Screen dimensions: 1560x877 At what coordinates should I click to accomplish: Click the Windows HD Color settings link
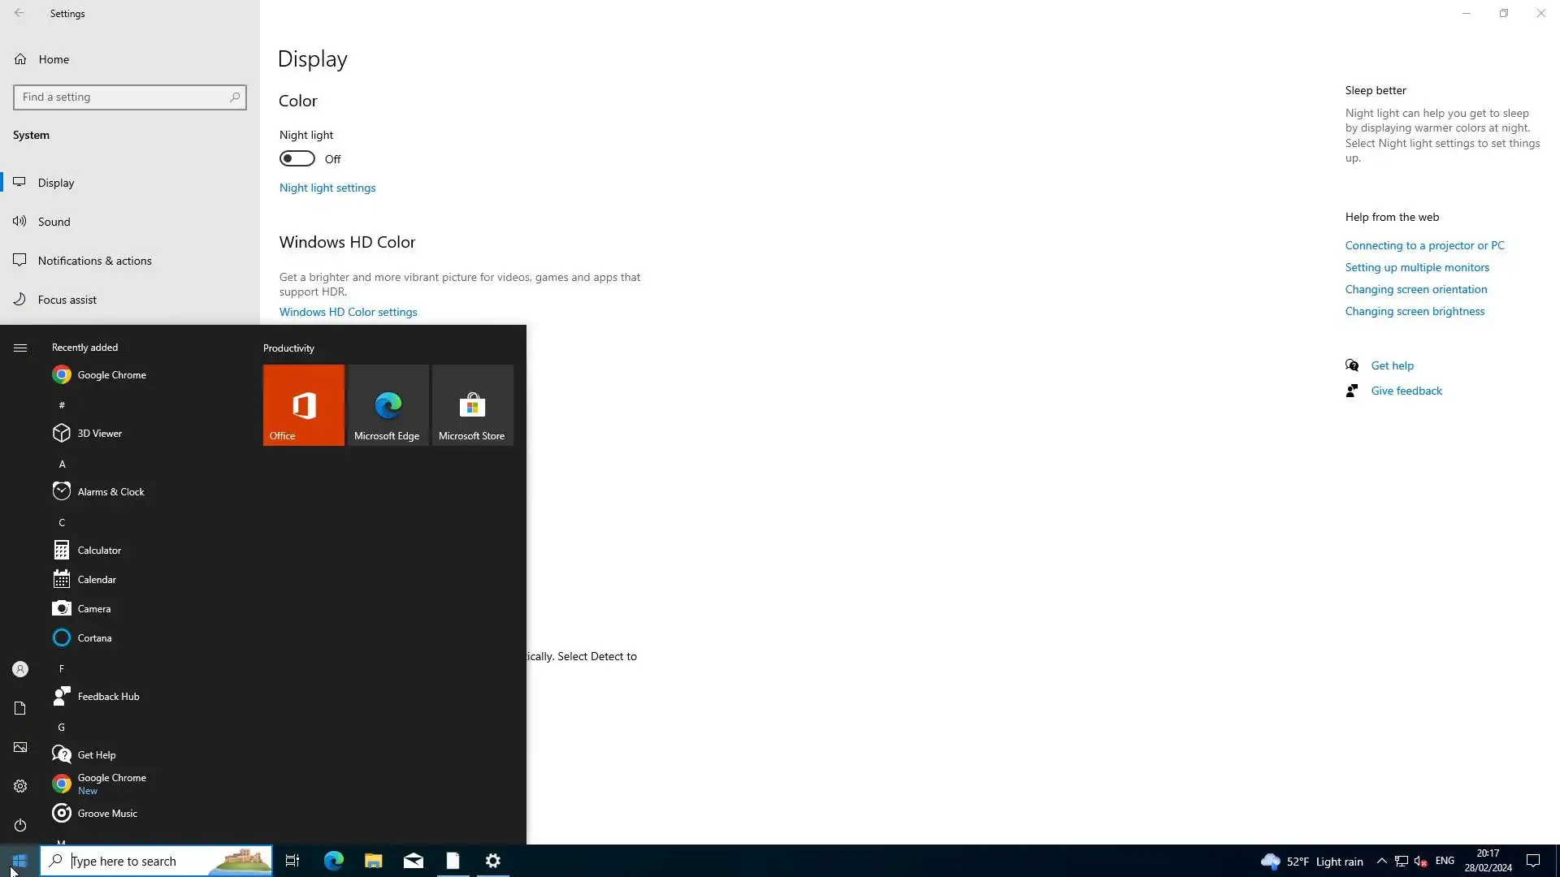pos(348,312)
